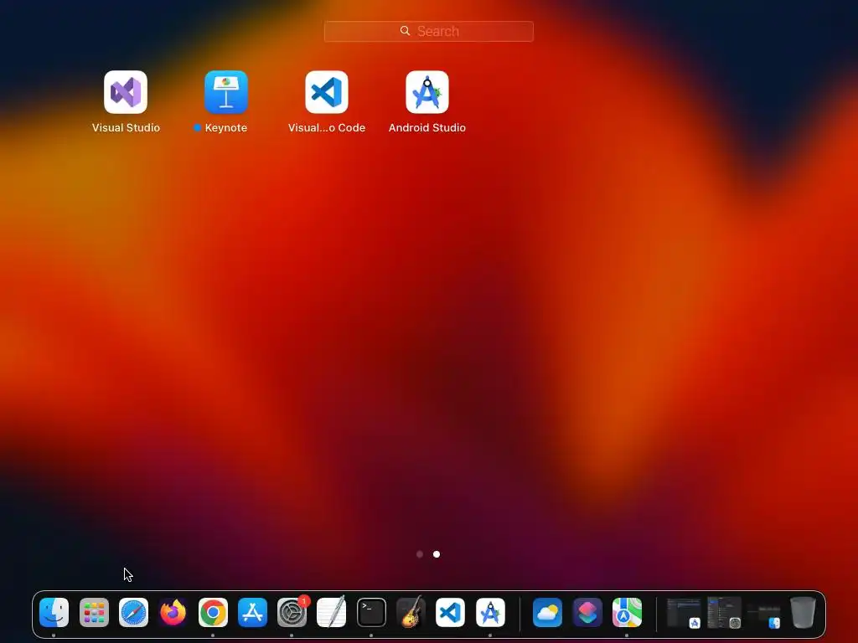Viewport: 858px width, 643px height.
Task: Open the Weather app in the Dock
Action: pyautogui.click(x=547, y=612)
